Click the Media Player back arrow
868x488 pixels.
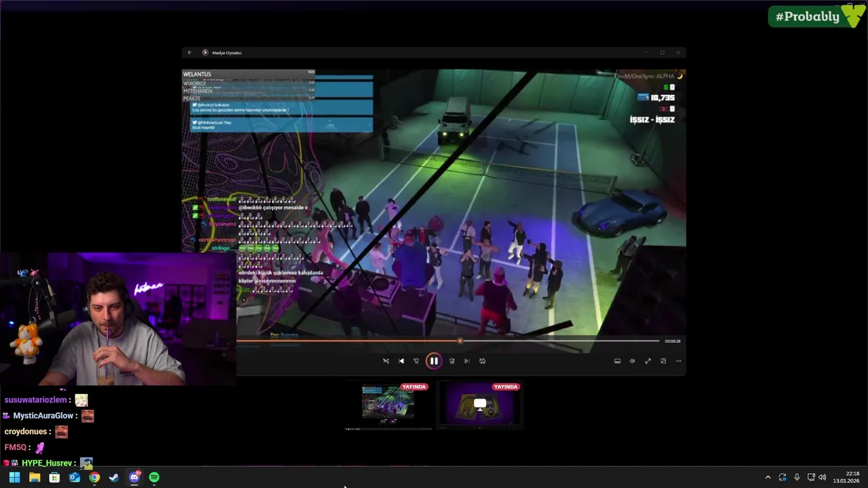[x=190, y=53]
